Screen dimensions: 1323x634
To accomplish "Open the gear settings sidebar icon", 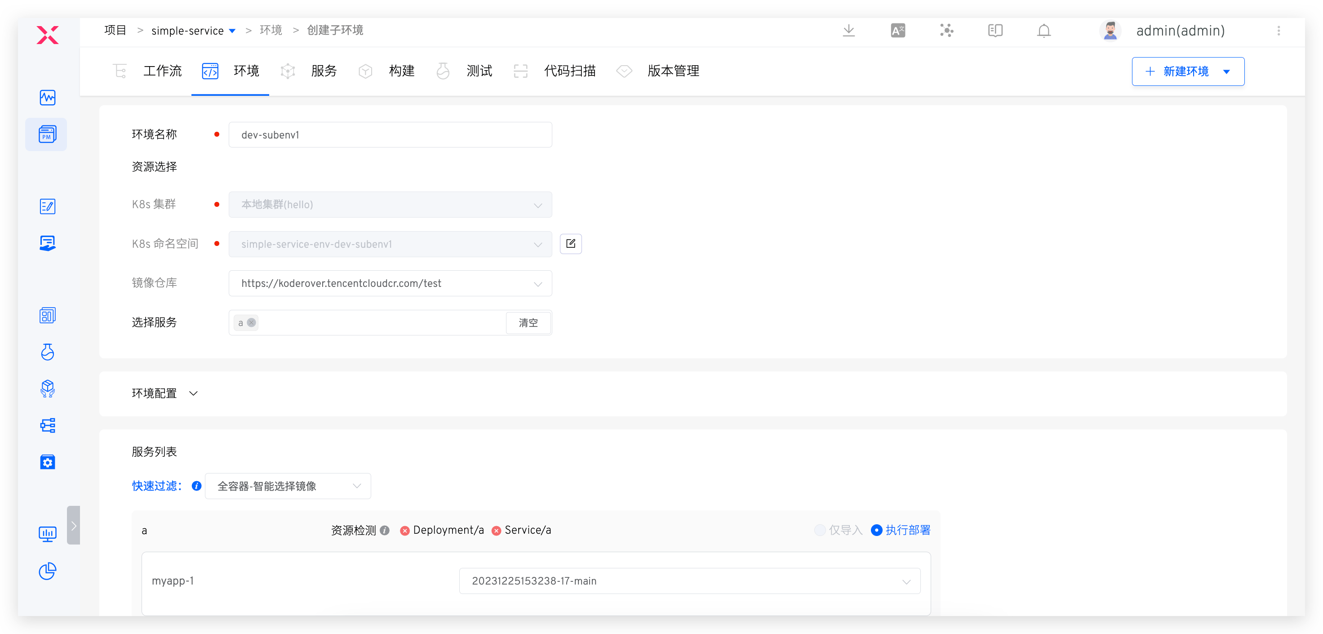I will click(x=47, y=462).
